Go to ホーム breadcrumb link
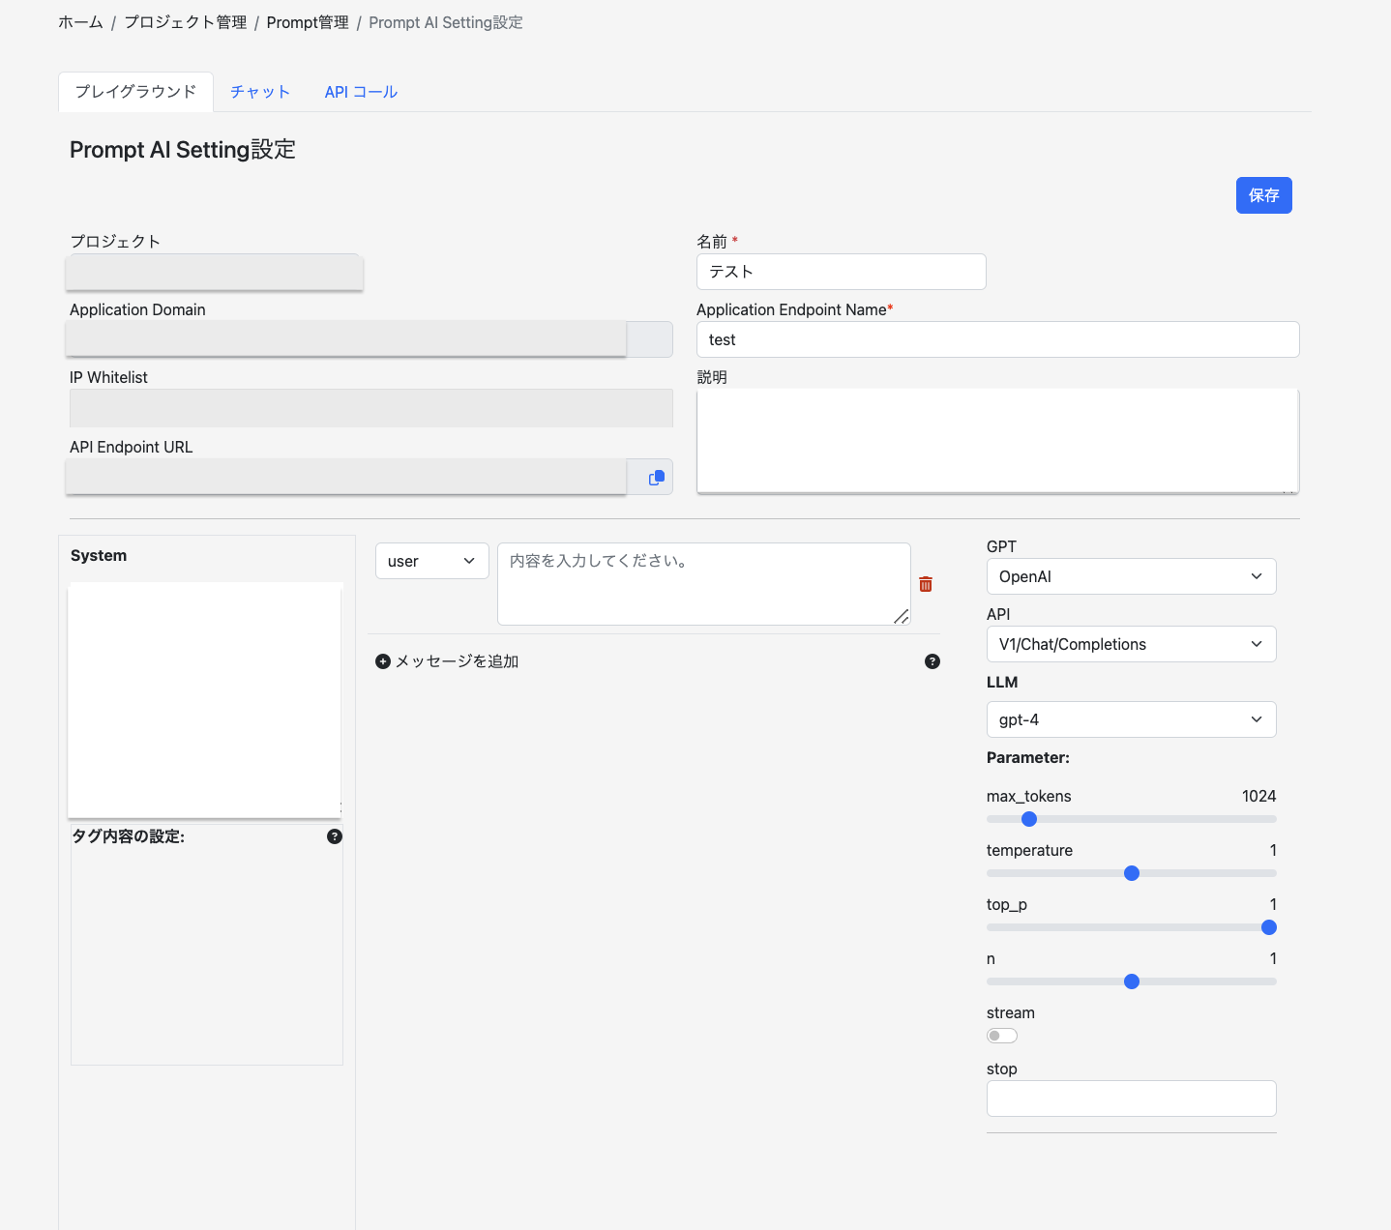1391x1230 pixels. click(x=80, y=22)
